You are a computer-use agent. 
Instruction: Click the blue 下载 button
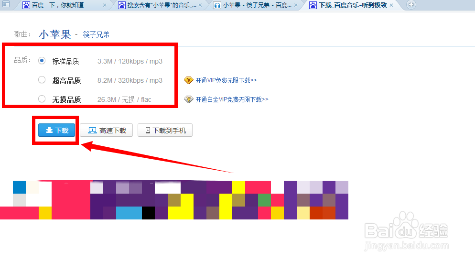click(57, 130)
